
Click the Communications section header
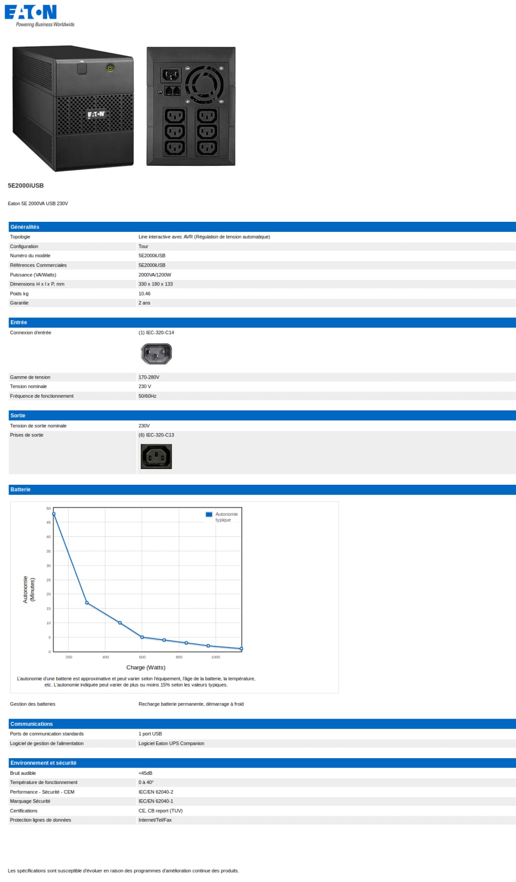pyautogui.click(x=262, y=724)
